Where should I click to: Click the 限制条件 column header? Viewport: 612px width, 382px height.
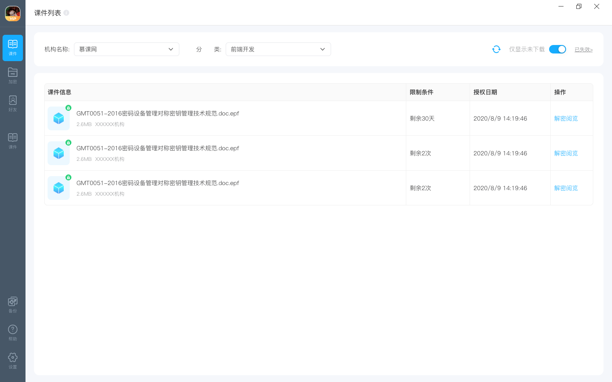pyautogui.click(x=421, y=92)
